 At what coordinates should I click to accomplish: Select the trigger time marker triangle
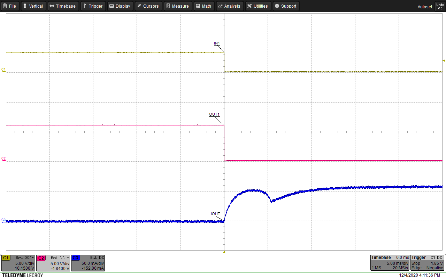pos(224,252)
